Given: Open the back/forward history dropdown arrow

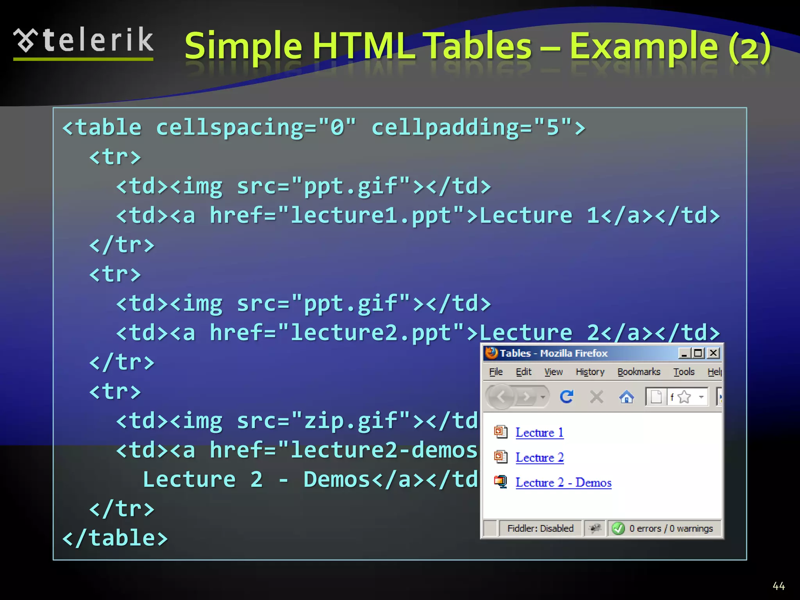Looking at the screenshot, I should [543, 397].
